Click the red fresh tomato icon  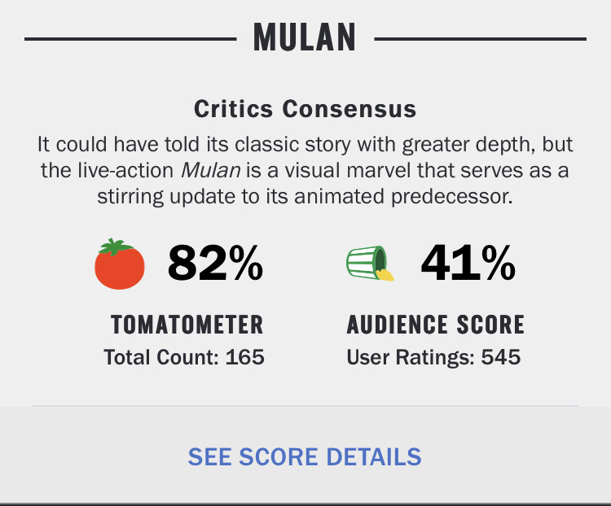[120, 264]
